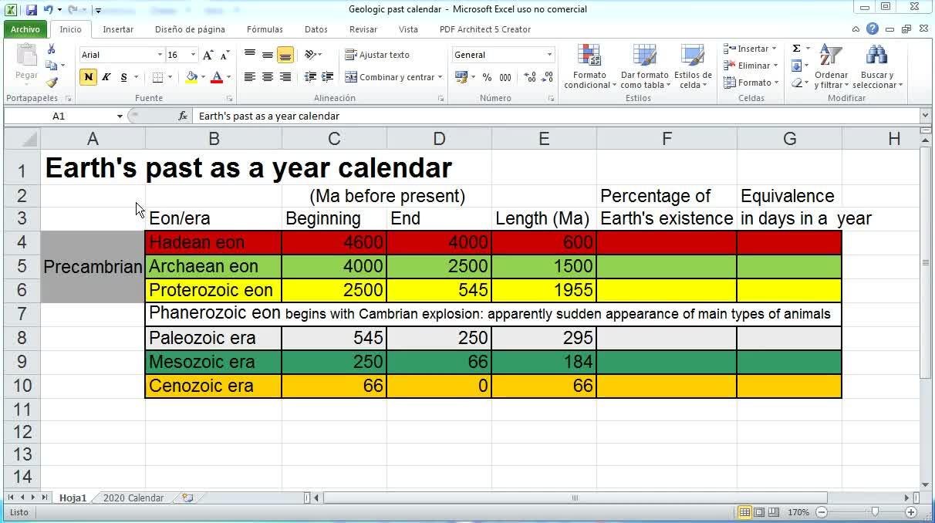Select the column C header

pos(334,139)
